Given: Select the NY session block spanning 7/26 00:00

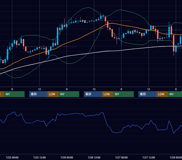Looking at the screenshot, I should [69, 94].
